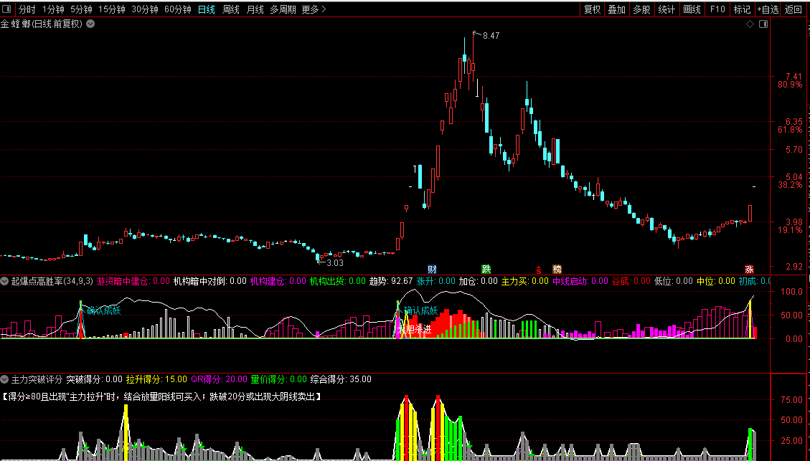
Task: Select the 60分钟 period tab
Action: (x=178, y=9)
